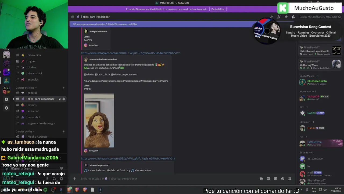Click the Buscar MUCHO GUSTO AUGUSTO search field

320,17
